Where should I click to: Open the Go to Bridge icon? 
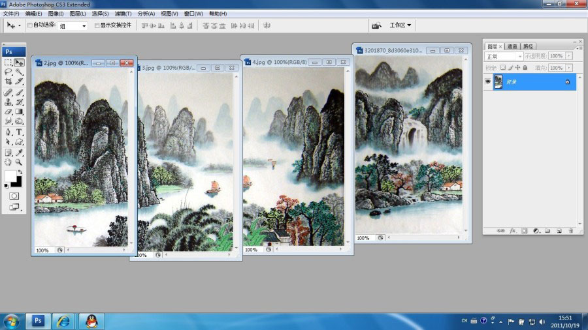coord(376,25)
